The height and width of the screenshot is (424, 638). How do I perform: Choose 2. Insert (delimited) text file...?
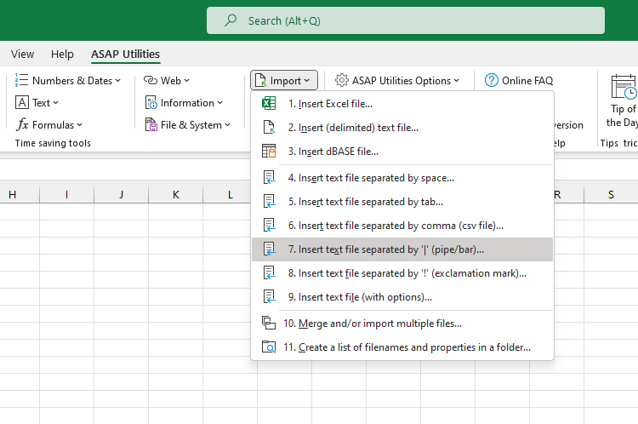tap(402, 127)
